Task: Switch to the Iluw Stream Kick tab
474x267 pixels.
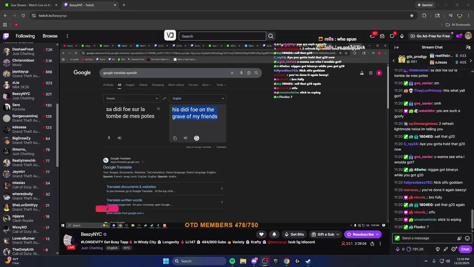Action: (x=30, y=5)
